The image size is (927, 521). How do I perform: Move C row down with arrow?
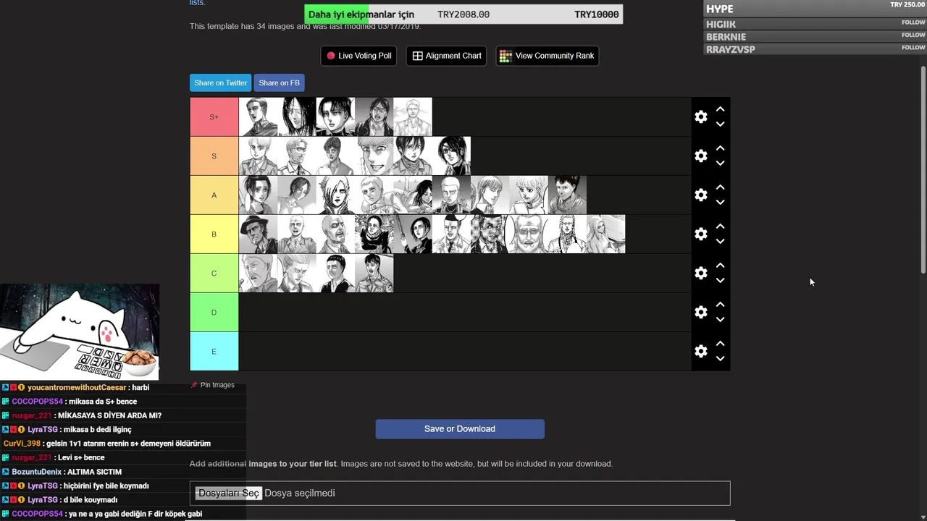(720, 281)
